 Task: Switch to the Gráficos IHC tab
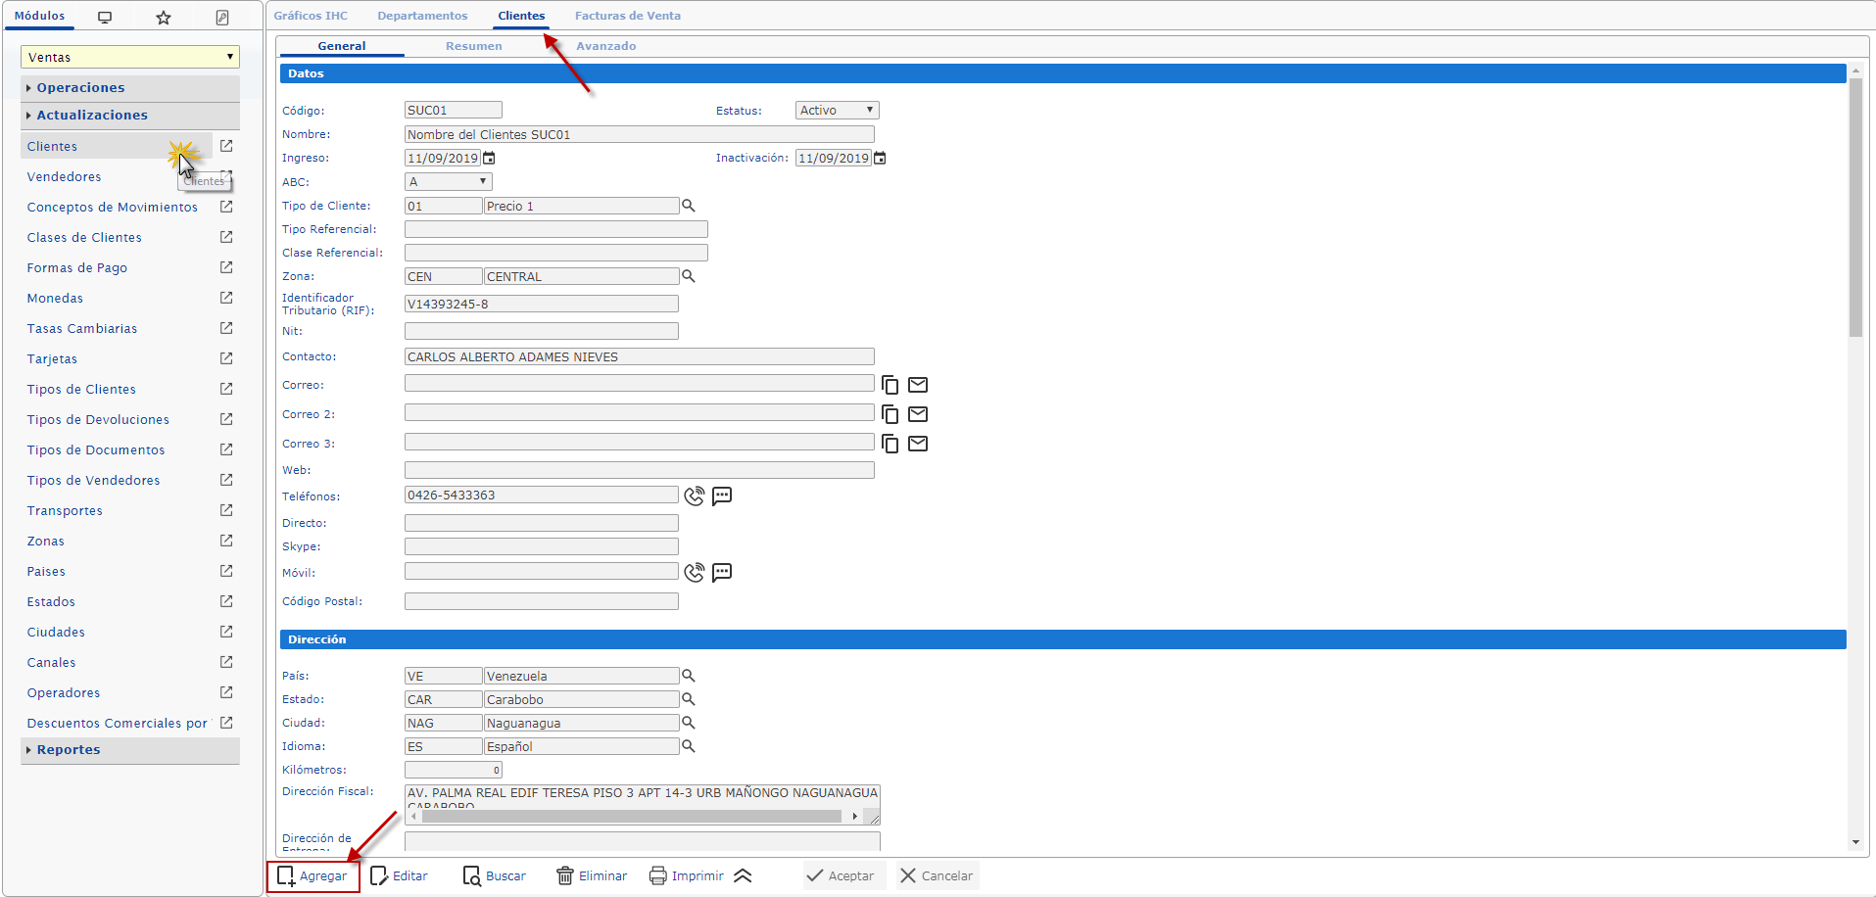click(311, 16)
